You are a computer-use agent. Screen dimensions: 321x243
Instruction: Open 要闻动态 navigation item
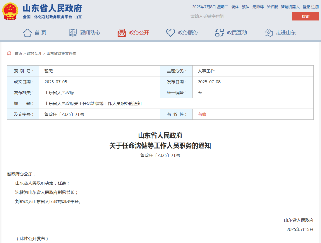click(90, 32)
